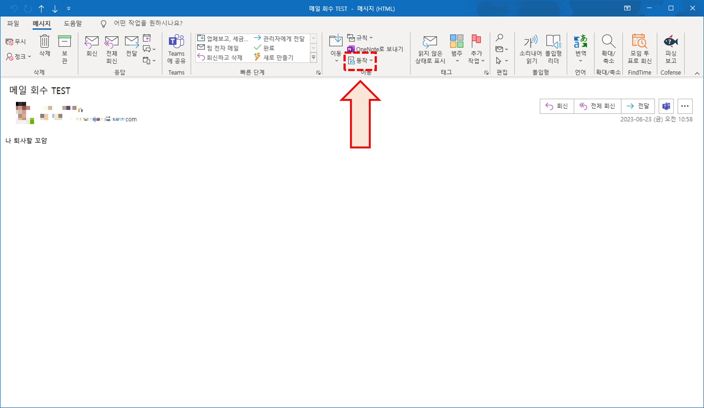
Task: Open more message actions via the ellipsis
Action: pyautogui.click(x=685, y=106)
